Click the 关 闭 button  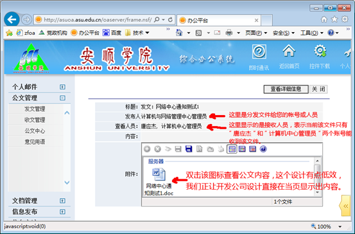click(x=318, y=89)
